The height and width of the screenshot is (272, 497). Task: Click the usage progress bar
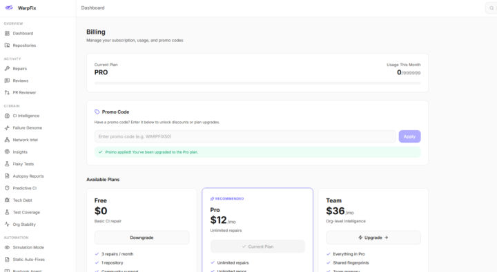click(257, 83)
